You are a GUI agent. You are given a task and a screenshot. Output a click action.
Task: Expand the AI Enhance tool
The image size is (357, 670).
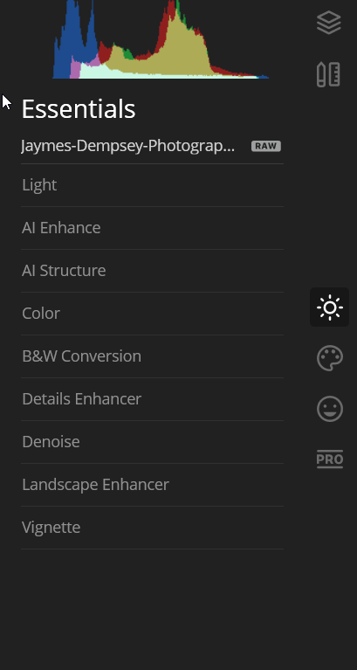tap(153, 228)
